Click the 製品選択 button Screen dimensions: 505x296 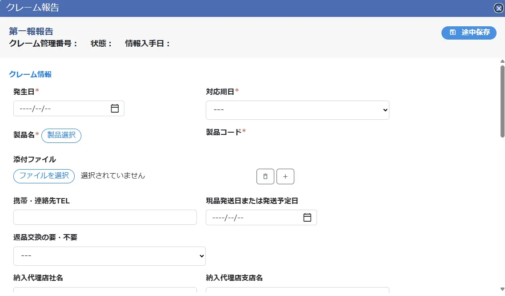coord(61,135)
